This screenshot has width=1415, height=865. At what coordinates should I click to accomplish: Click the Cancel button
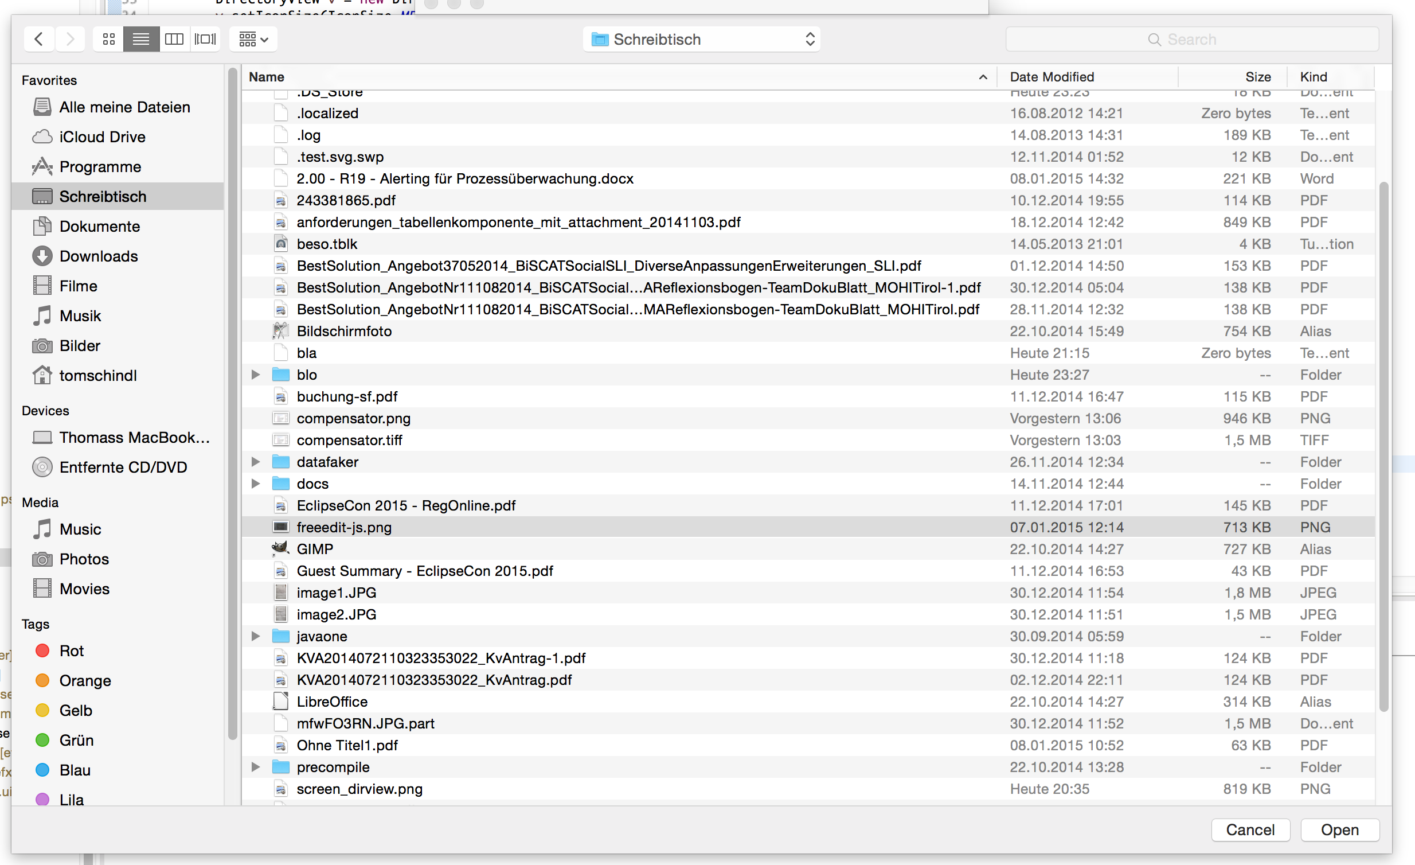coord(1250,830)
